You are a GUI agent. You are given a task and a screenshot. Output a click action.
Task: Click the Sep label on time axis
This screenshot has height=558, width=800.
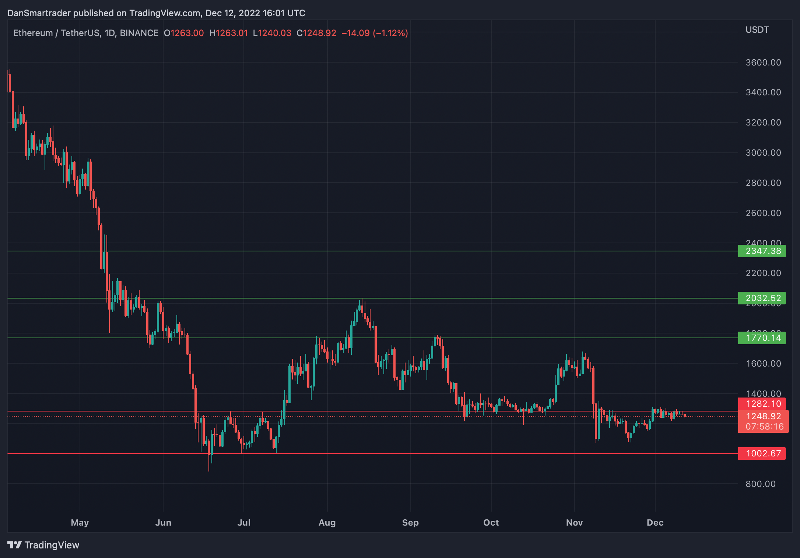click(x=410, y=523)
